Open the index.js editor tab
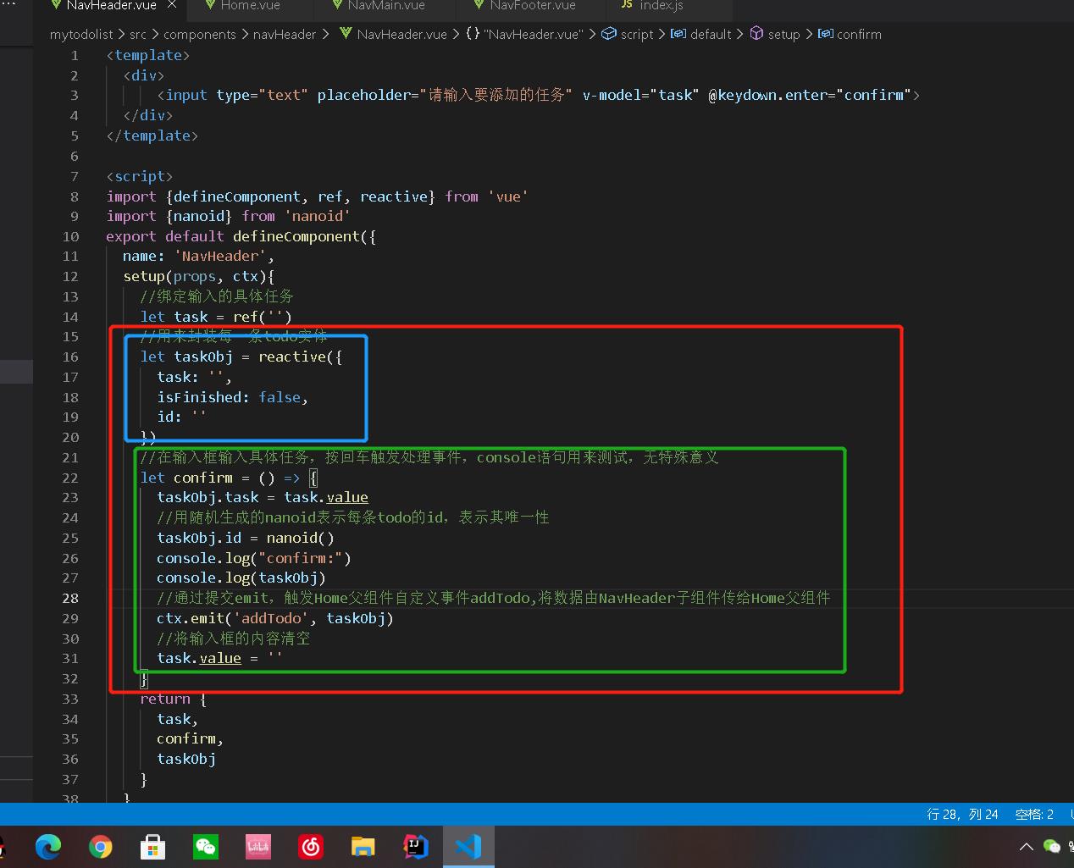The image size is (1074, 868). pyautogui.click(x=661, y=6)
